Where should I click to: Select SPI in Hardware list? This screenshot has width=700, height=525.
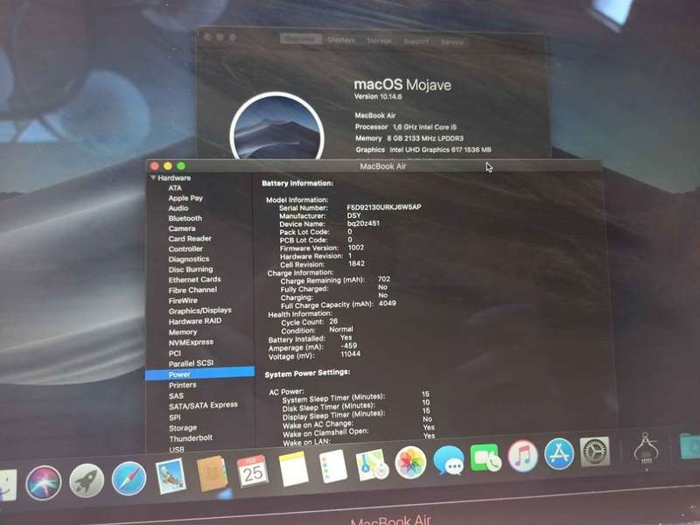click(174, 417)
